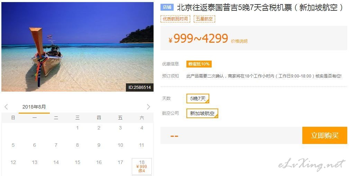This screenshot has height=176, width=349.
Task: Pick August 1 on the calendar
Action: pos(77,128)
